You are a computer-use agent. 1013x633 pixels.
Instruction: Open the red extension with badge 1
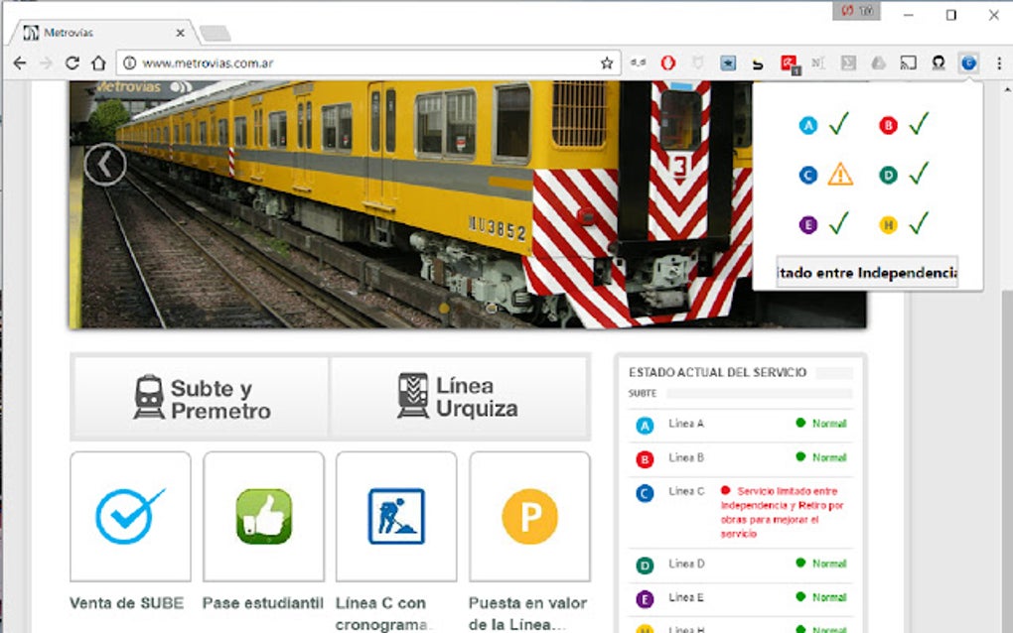click(788, 62)
